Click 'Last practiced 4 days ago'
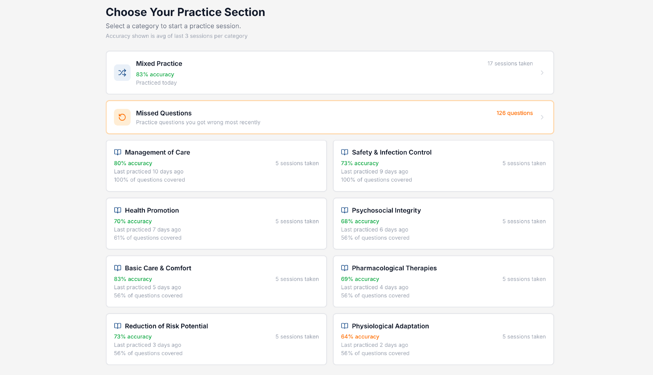The width and height of the screenshot is (653, 375). pos(374,287)
